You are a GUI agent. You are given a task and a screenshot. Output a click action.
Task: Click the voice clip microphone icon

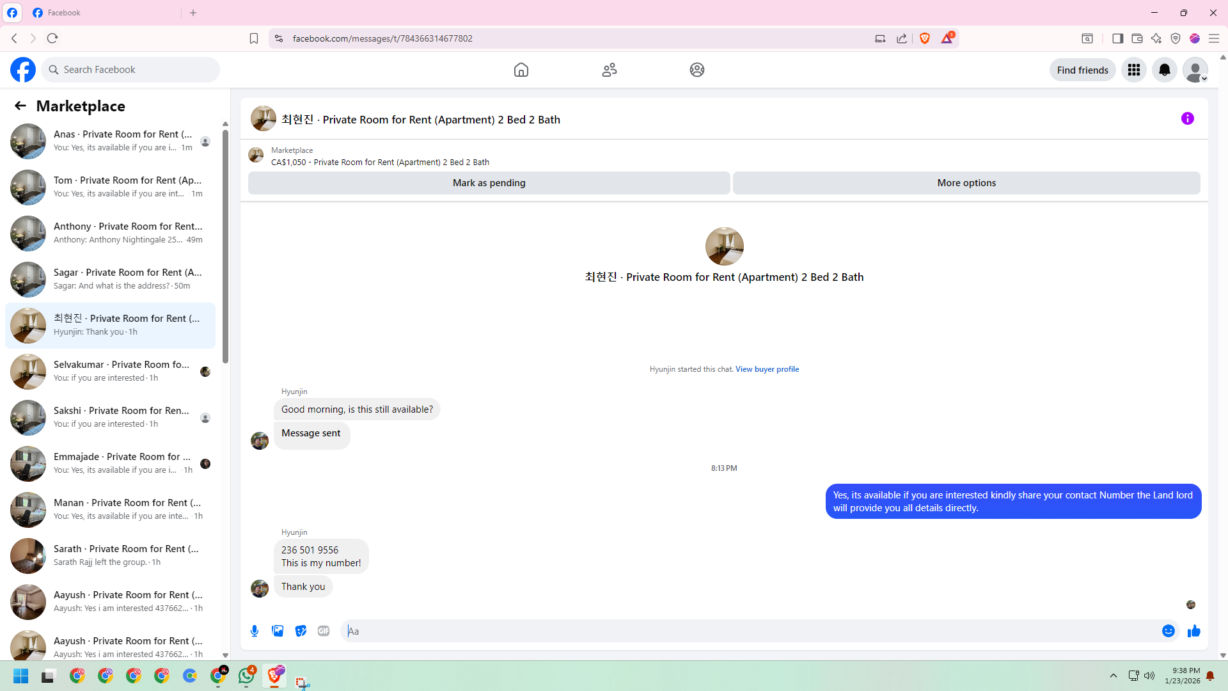point(255,631)
